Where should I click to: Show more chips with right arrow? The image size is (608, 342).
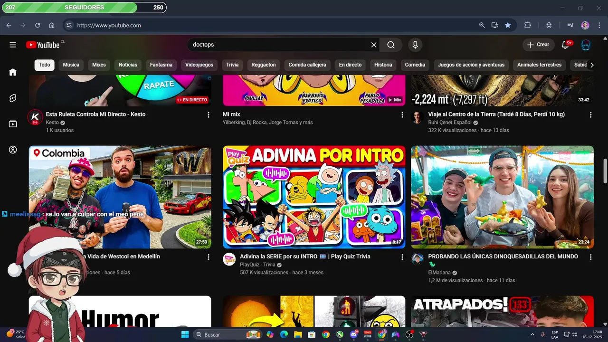(x=592, y=65)
